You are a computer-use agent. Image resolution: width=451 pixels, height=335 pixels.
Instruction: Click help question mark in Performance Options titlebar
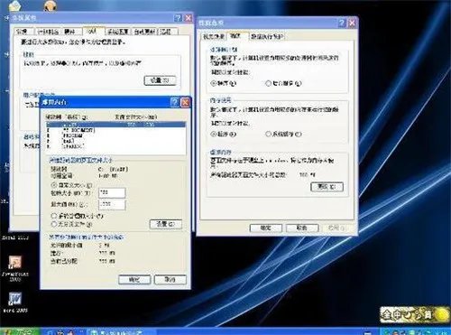(342, 23)
